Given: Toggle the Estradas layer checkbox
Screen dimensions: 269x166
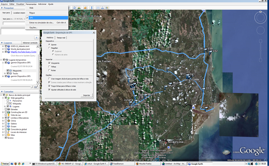Looking at the screenshot, I should tap(6, 109).
